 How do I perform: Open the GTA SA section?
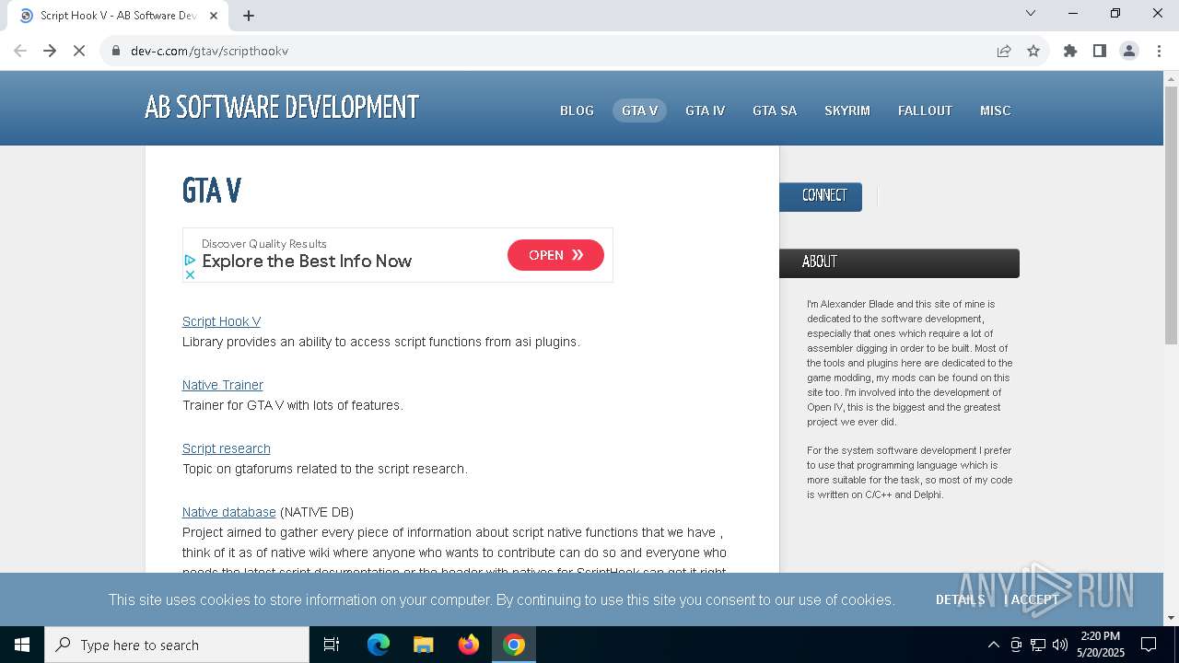[775, 110]
